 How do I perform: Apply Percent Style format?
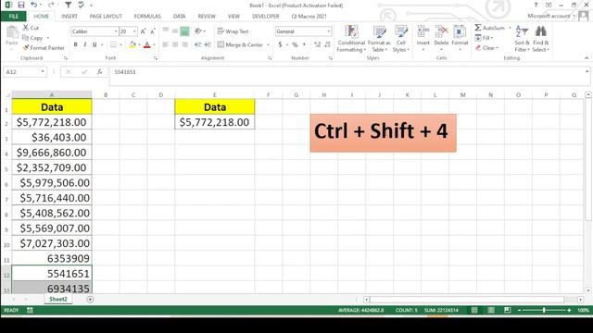pos(295,44)
